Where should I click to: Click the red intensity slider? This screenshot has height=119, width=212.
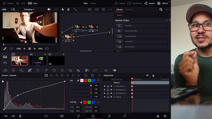point(81,89)
